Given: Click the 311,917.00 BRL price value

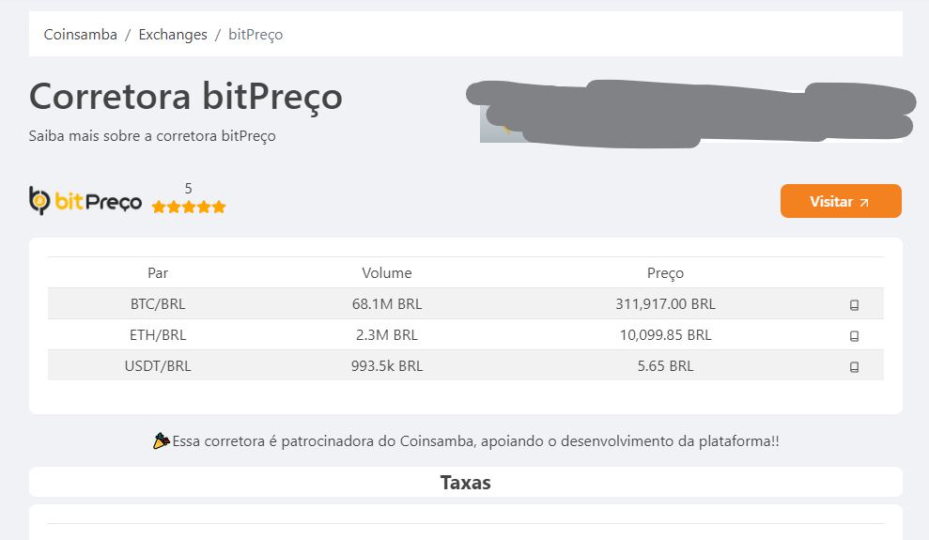Looking at the screenshot, I should click(665, 303).
